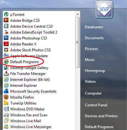The height and width of the screenshot is (130, 127).
Task: Click the scrollbar up arrow
Action: (x=78, y=14)
